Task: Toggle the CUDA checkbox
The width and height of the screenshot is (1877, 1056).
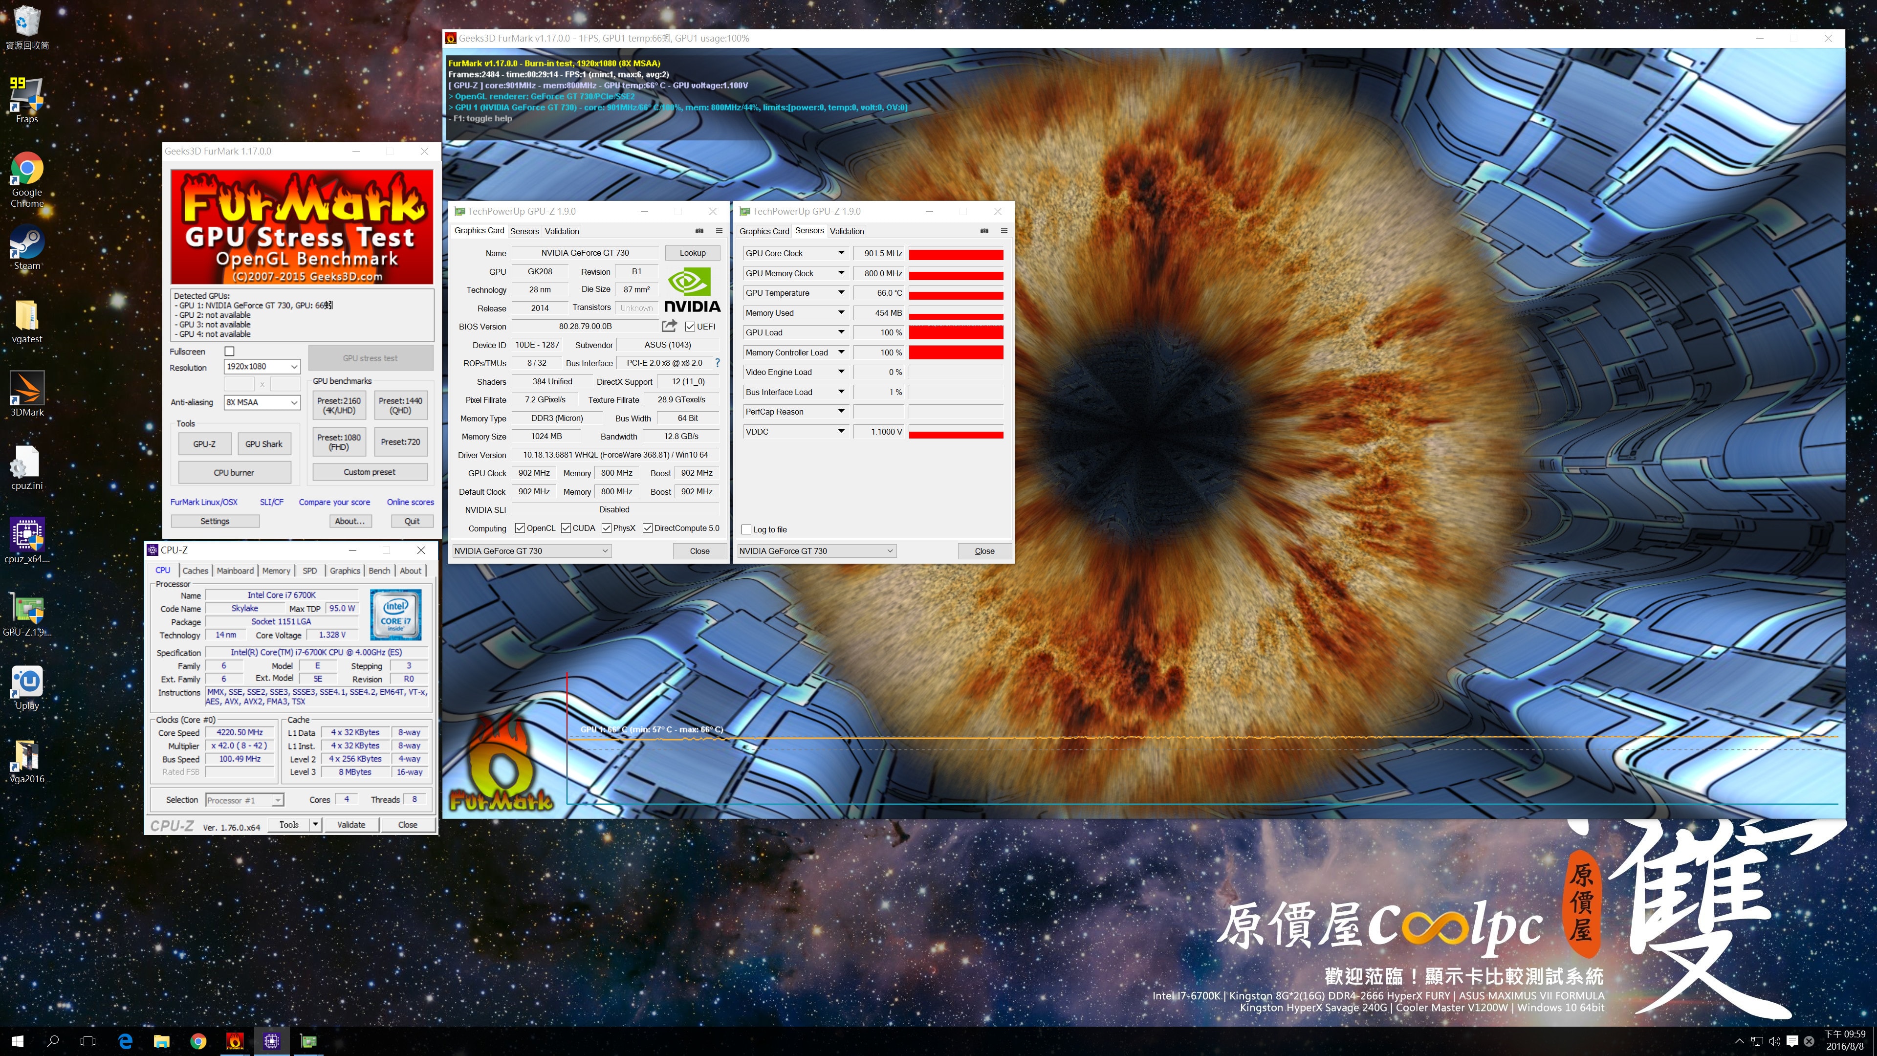Action: [566, 528]
